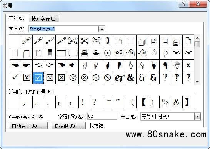
Task: Choose the bold ampersand symbol
Action: click(131, 78)
